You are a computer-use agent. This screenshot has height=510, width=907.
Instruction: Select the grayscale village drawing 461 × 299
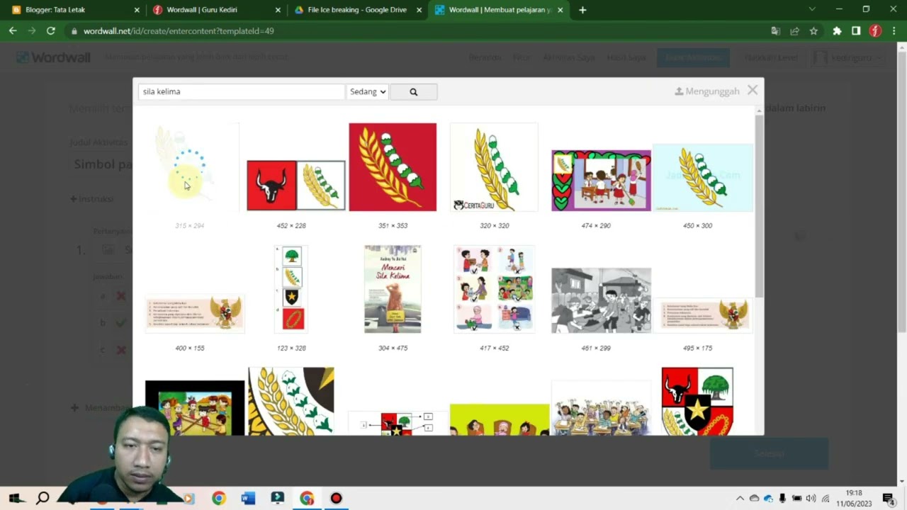pyautogui.click(x=601, y=300)
